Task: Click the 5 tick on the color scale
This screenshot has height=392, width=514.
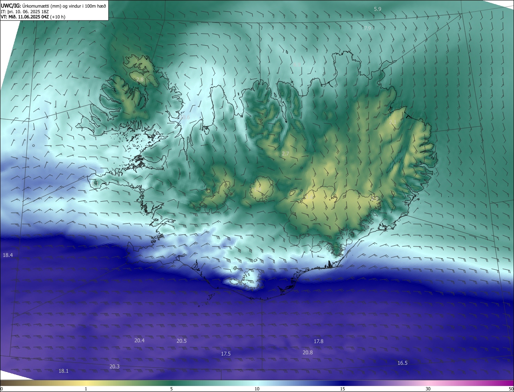Action: coord(171,389)
